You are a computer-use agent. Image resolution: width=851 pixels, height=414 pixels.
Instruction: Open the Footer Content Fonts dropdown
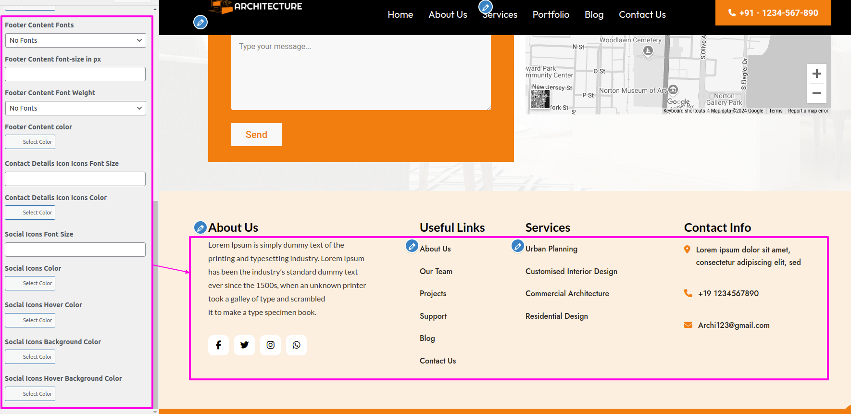pos(75,40)
